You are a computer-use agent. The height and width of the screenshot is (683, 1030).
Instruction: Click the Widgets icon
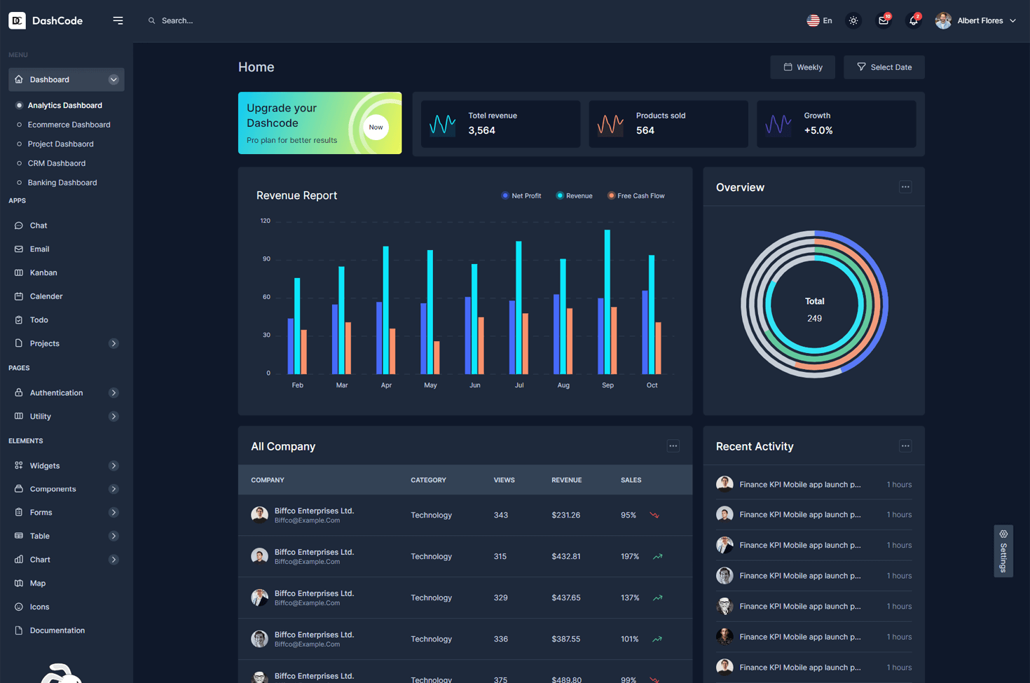(x=19, y=466)
